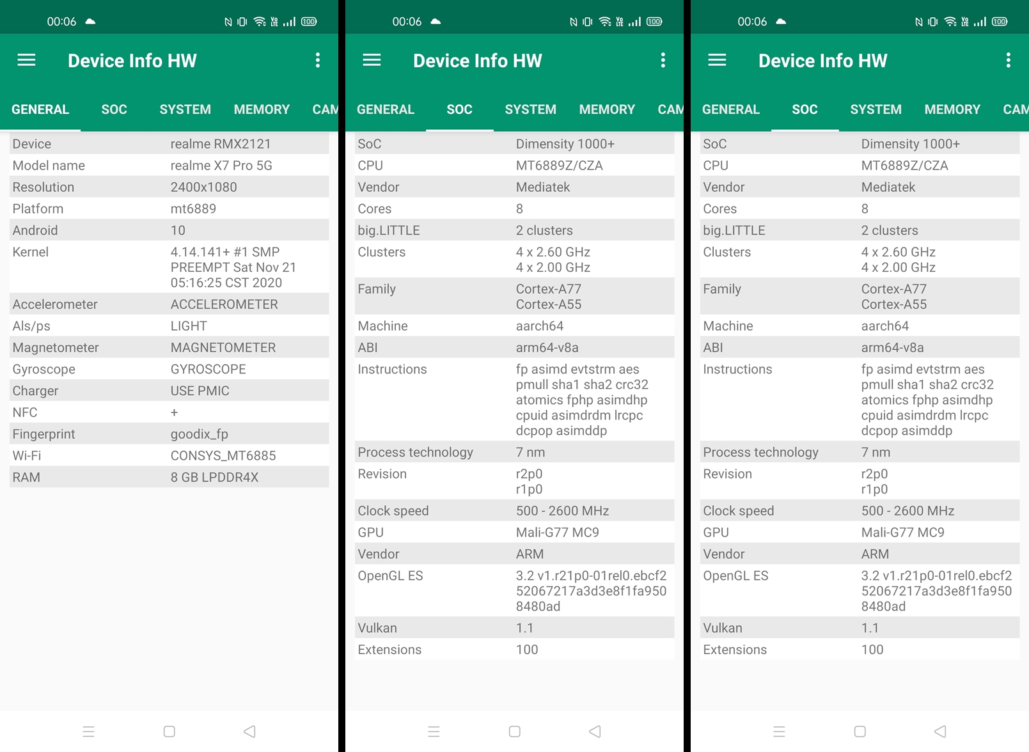Tap Android back button on left screen

(x=249, y=731)
